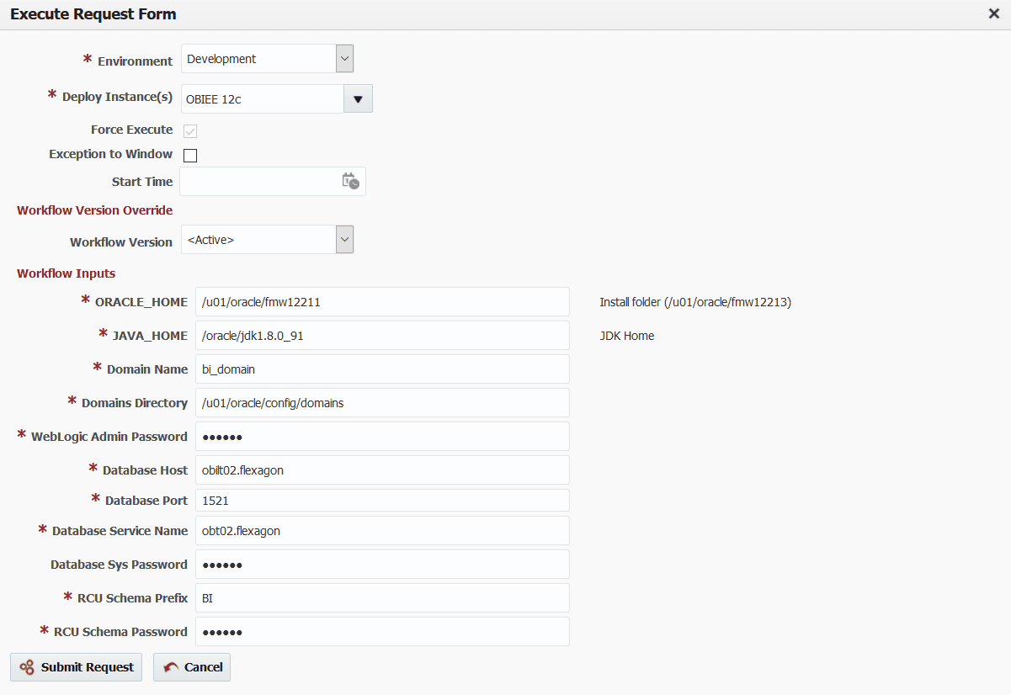
Task: Close the Execute Request Form dialog
Action: coord(994,13)
